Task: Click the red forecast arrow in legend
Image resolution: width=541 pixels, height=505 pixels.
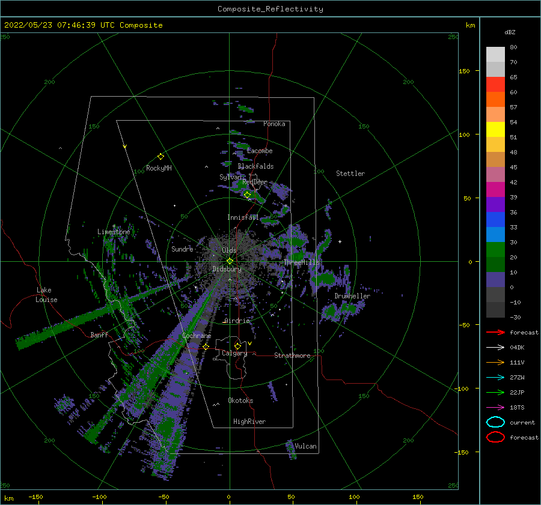Action: coord(495,332)
